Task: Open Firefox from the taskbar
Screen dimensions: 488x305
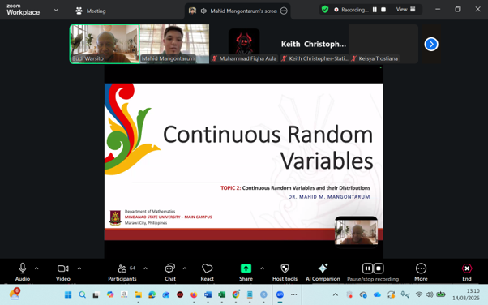Action: click(x=194, y=294)
